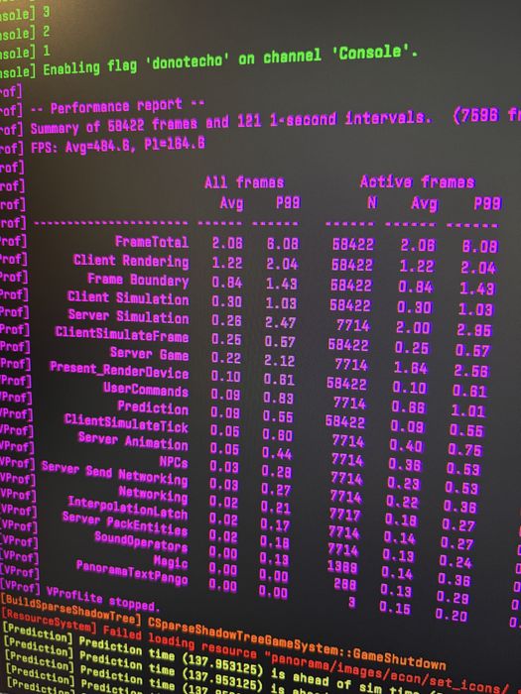Image resolution: width=521 pixels, height=694 pixels.
Task: Select the FrameTotal row label
Action: coord(152,242)
